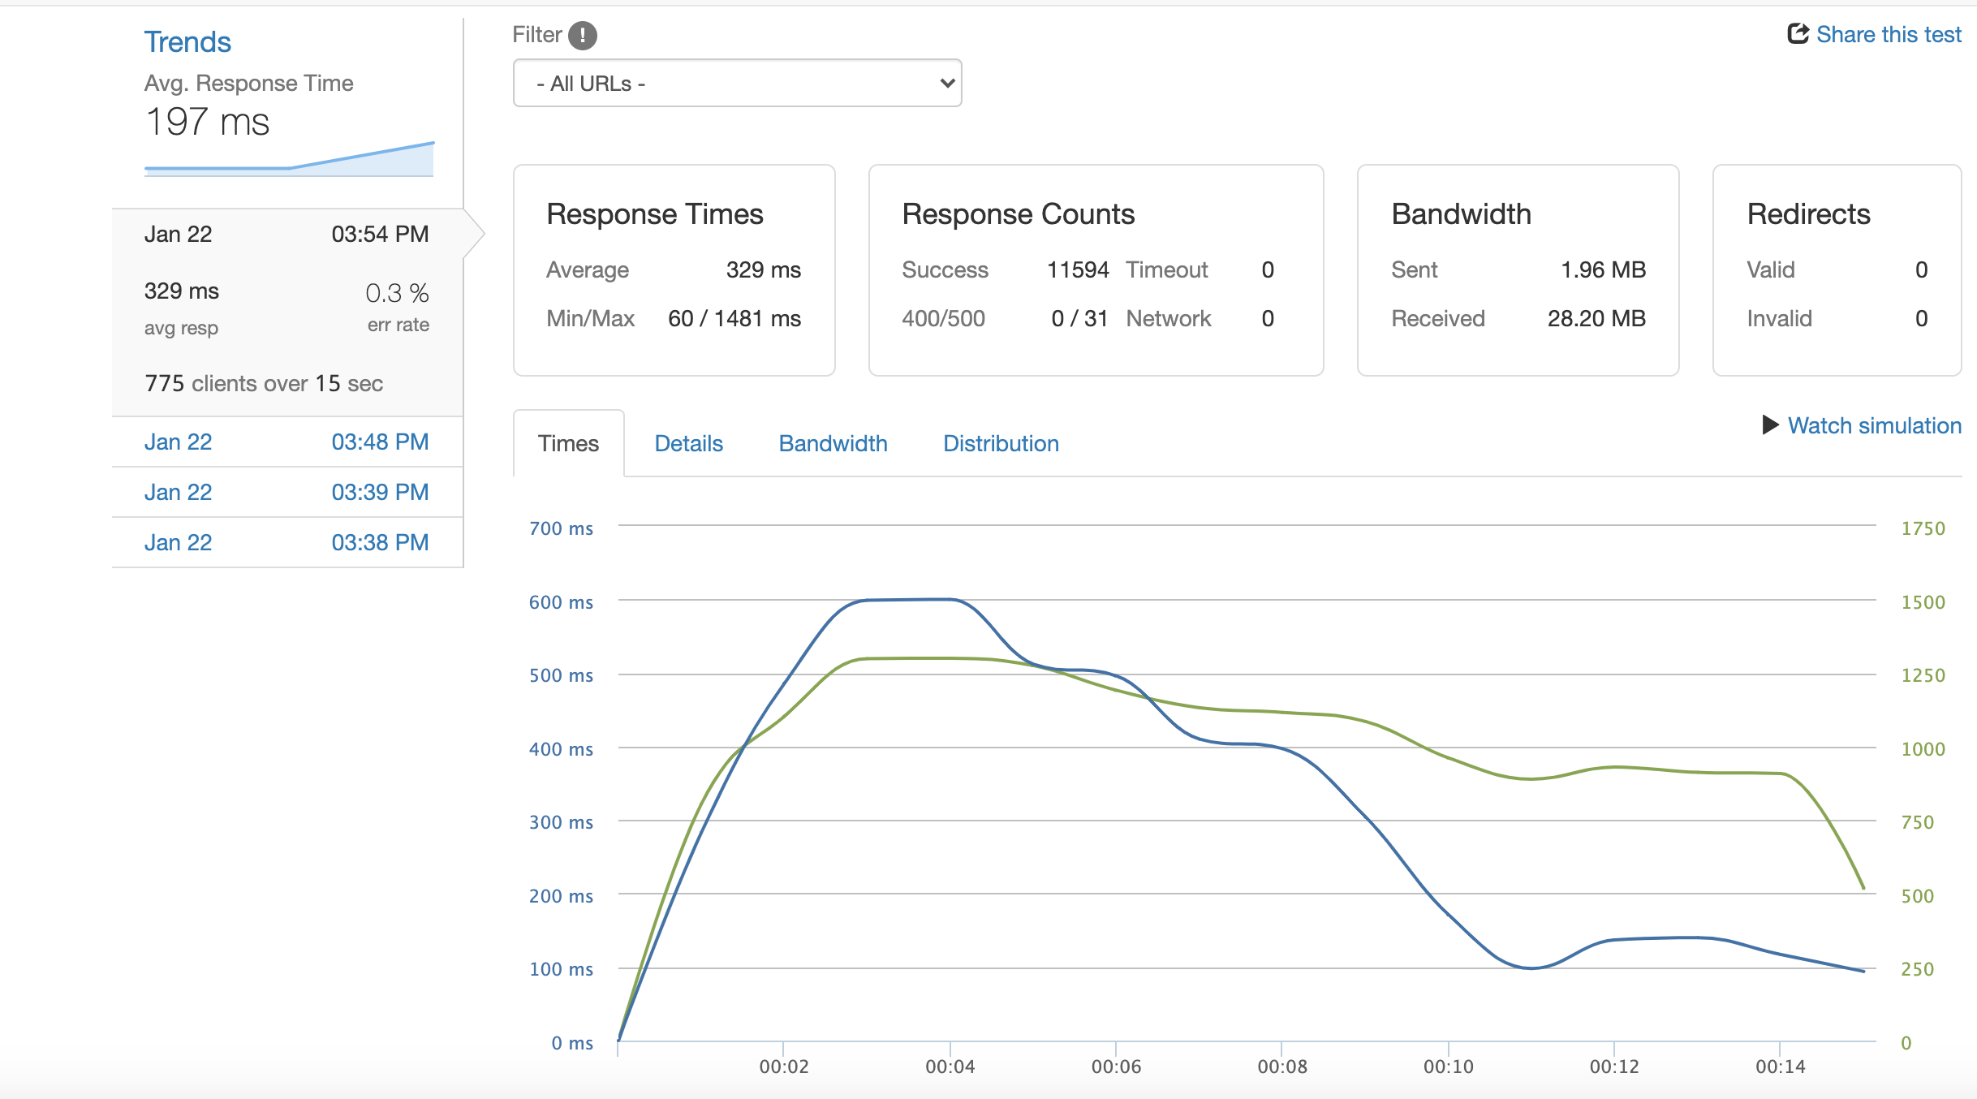The image size is (1977, 1099).
Task: Click the Filter info exclamation icon
Action: 582,35
